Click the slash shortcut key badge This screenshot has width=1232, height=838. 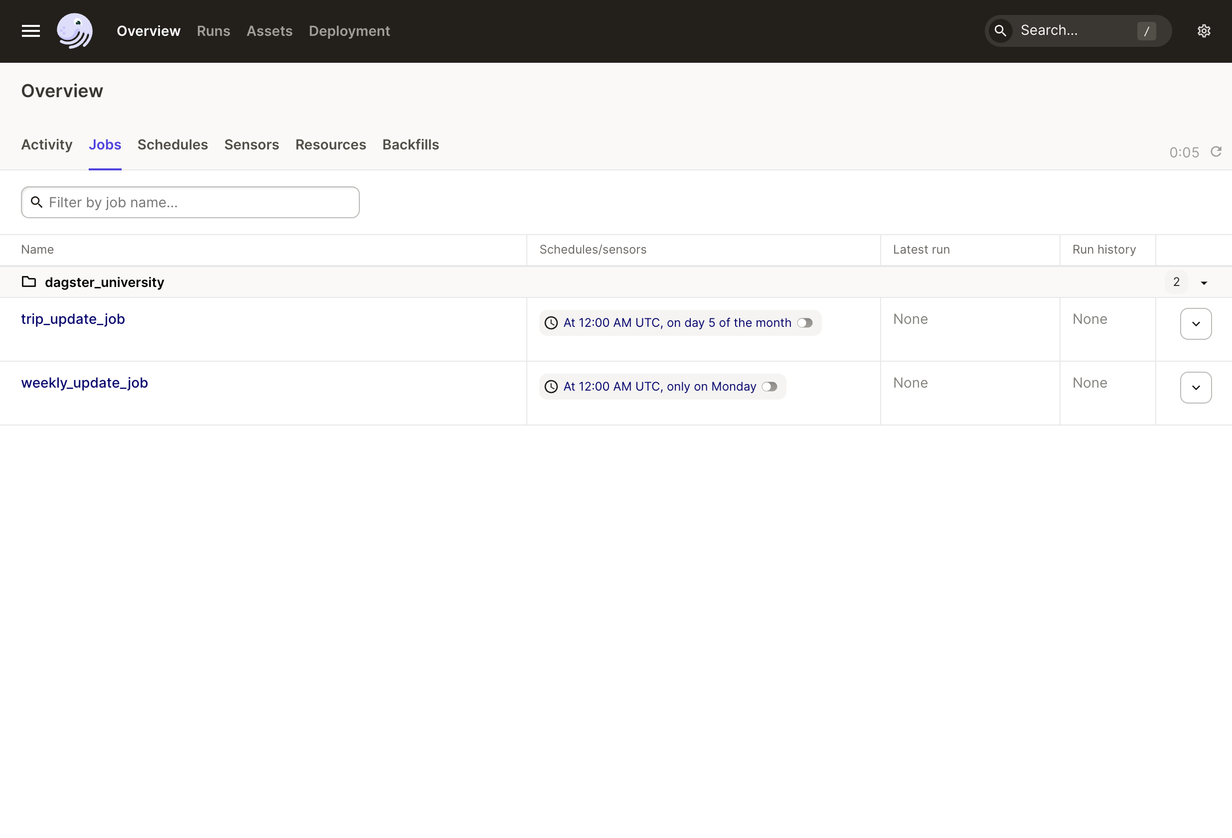(x=1146, y=31)
